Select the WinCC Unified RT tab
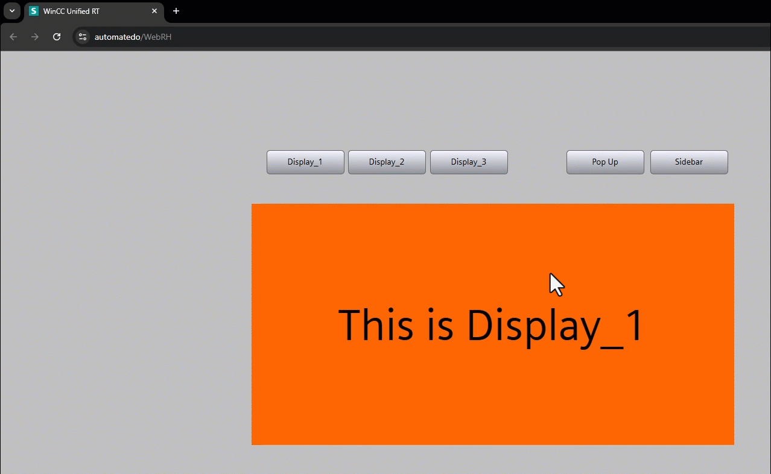771x474 pixels. 94,11
